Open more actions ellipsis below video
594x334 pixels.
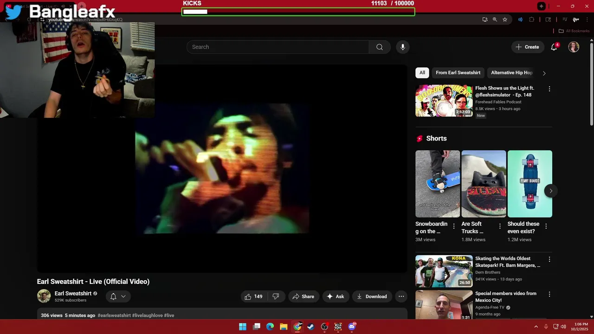(401, 296)
